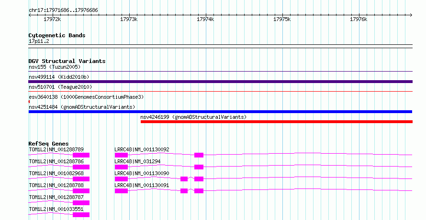
Task: Select the exon box of TOM1L2 NM_001288789
Action: pos(81,155)
